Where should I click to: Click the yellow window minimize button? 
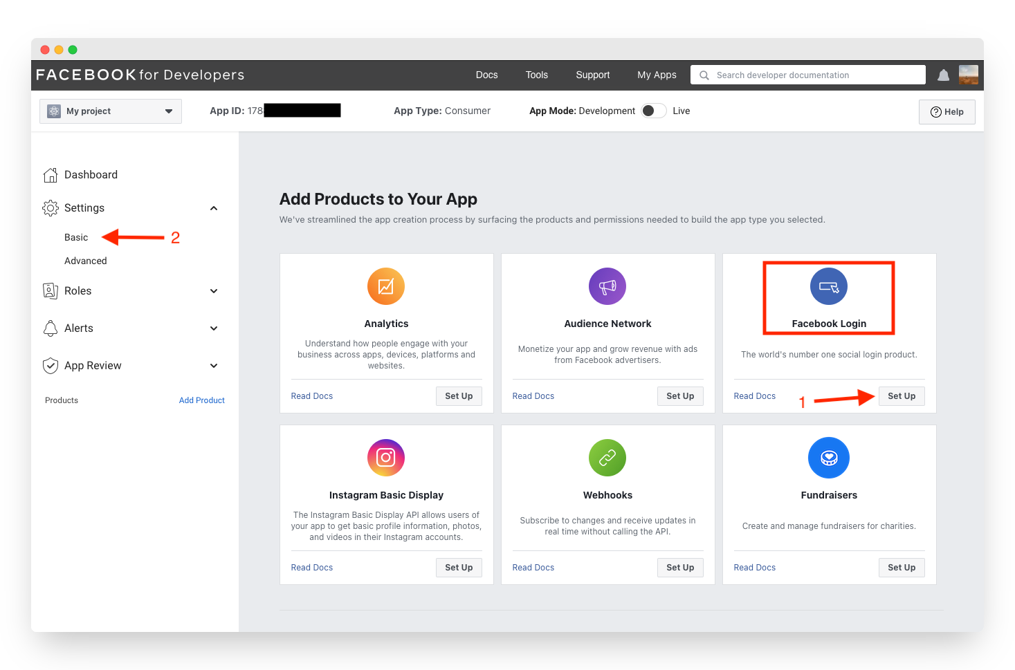(x=59, y=50)
